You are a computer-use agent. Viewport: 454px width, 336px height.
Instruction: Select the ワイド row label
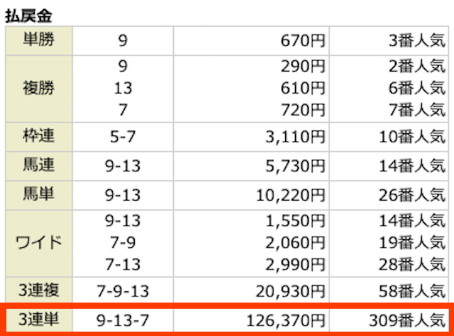(x=38, y=242)
